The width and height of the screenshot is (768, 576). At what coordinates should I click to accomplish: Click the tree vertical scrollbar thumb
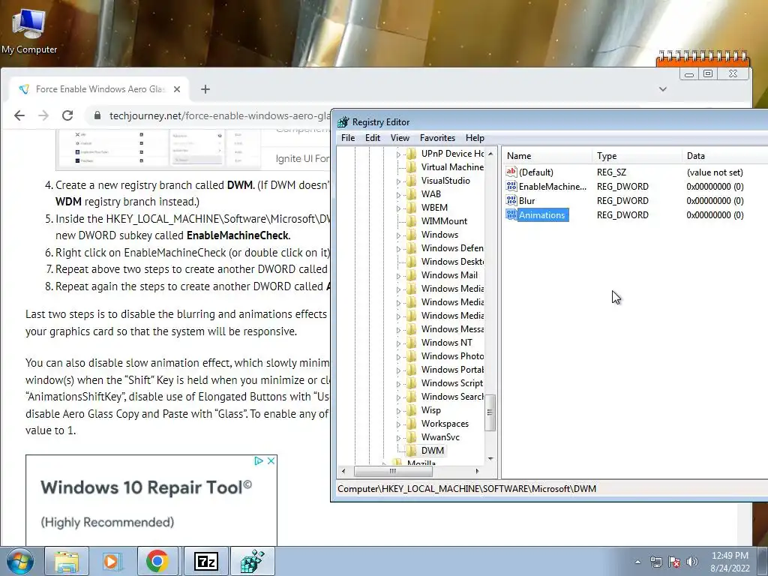click(x=490, y=412)
